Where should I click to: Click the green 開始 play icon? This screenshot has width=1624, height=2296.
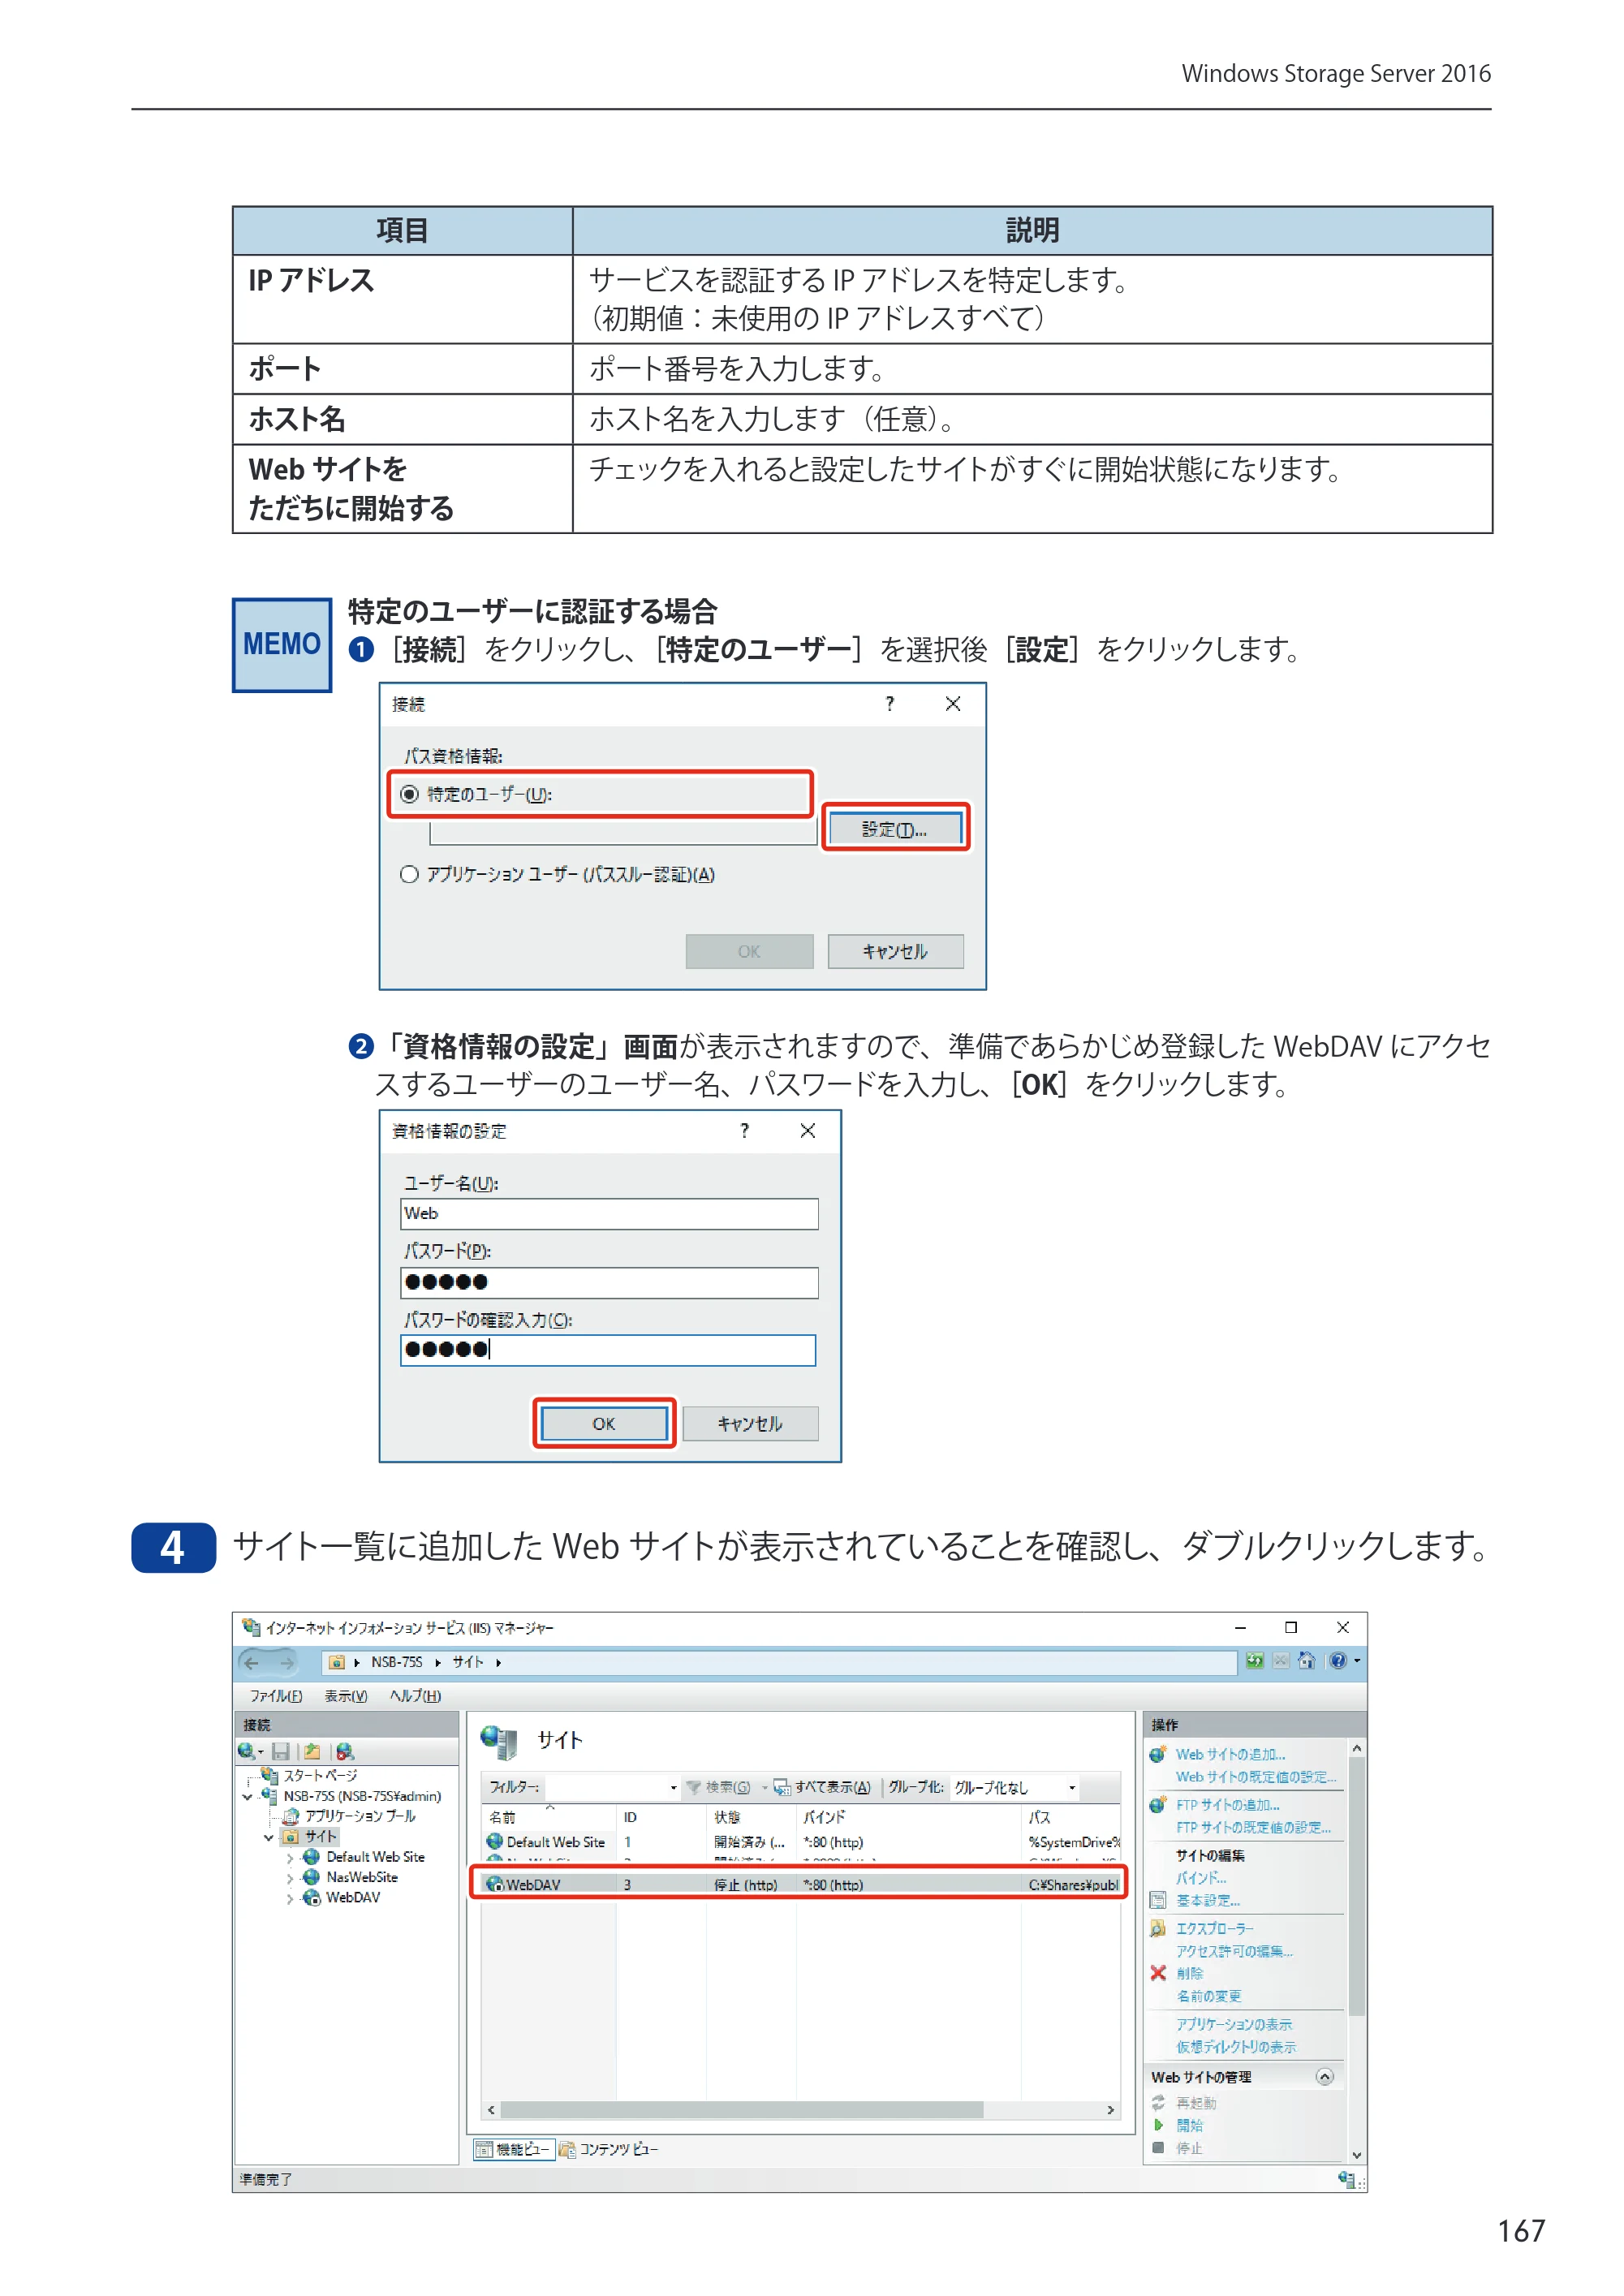[1158, 2125]
